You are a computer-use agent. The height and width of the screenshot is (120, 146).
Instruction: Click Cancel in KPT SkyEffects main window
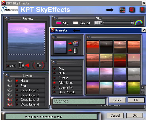point(115,116)
